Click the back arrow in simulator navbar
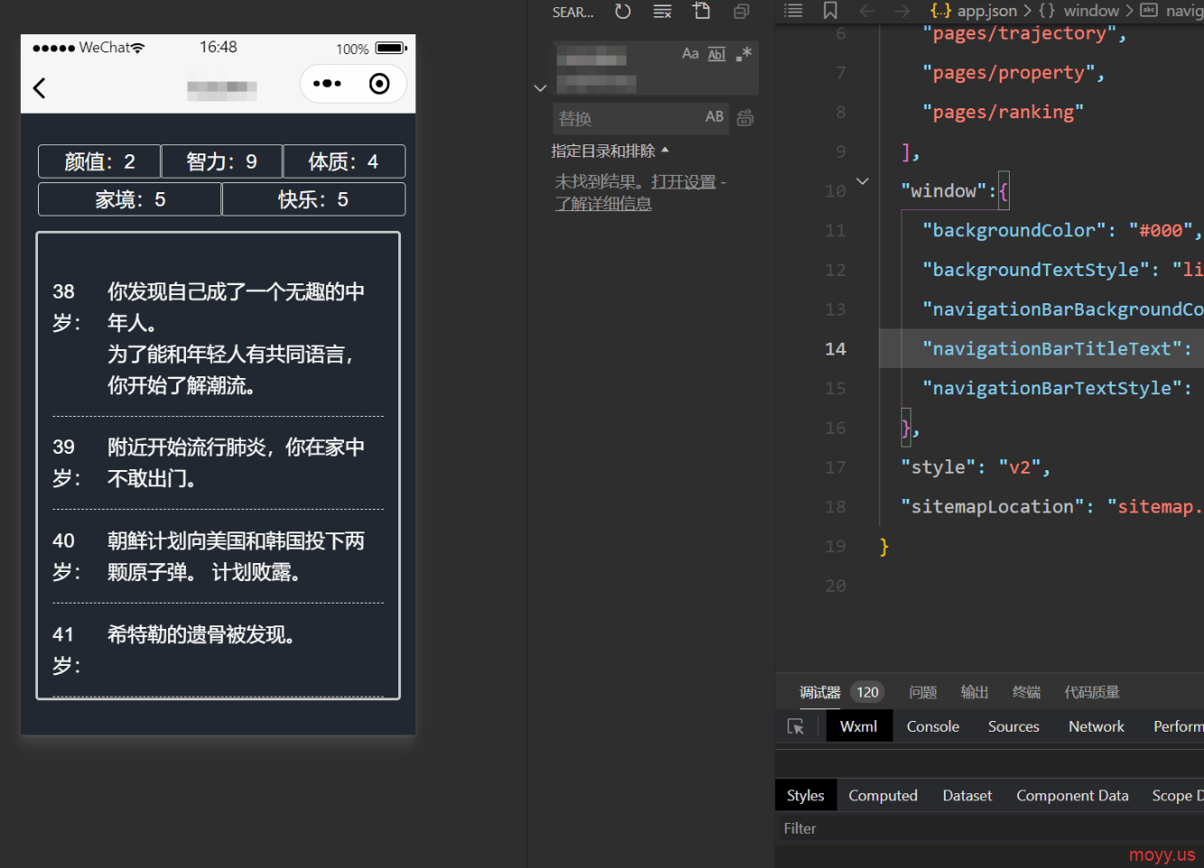The height and width of the screenshot is (868, 1204). click(x=39, y=88)
